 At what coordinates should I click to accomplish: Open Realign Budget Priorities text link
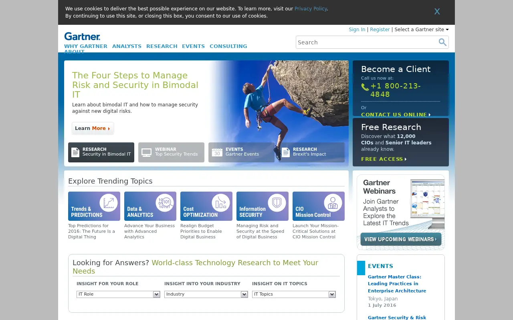[201, 231]
